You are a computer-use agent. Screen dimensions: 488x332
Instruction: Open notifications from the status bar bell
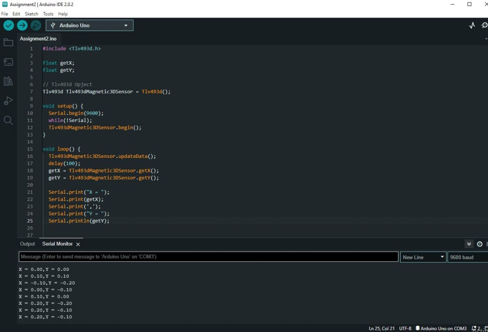474,328
